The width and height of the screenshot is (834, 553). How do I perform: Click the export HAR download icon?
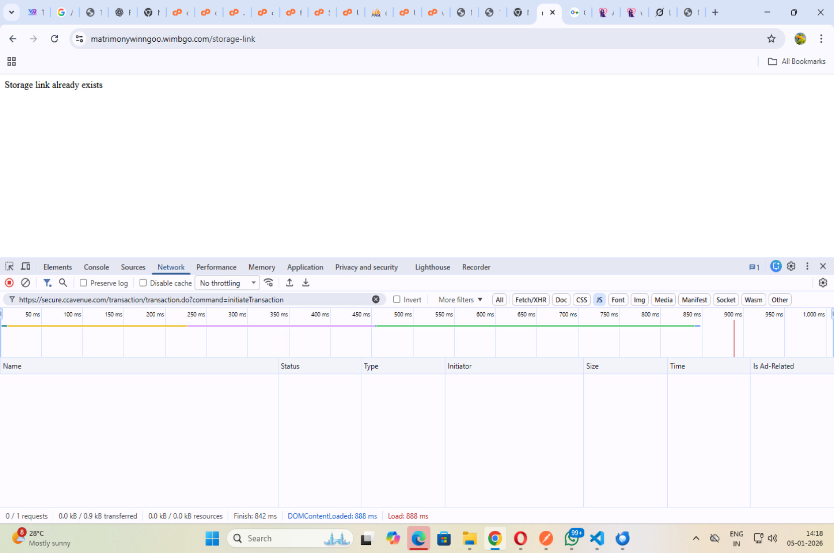click(x=305, y=283)
